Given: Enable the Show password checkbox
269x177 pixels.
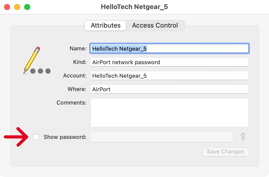Looking at the screenshot, I should tap(37, 137).
